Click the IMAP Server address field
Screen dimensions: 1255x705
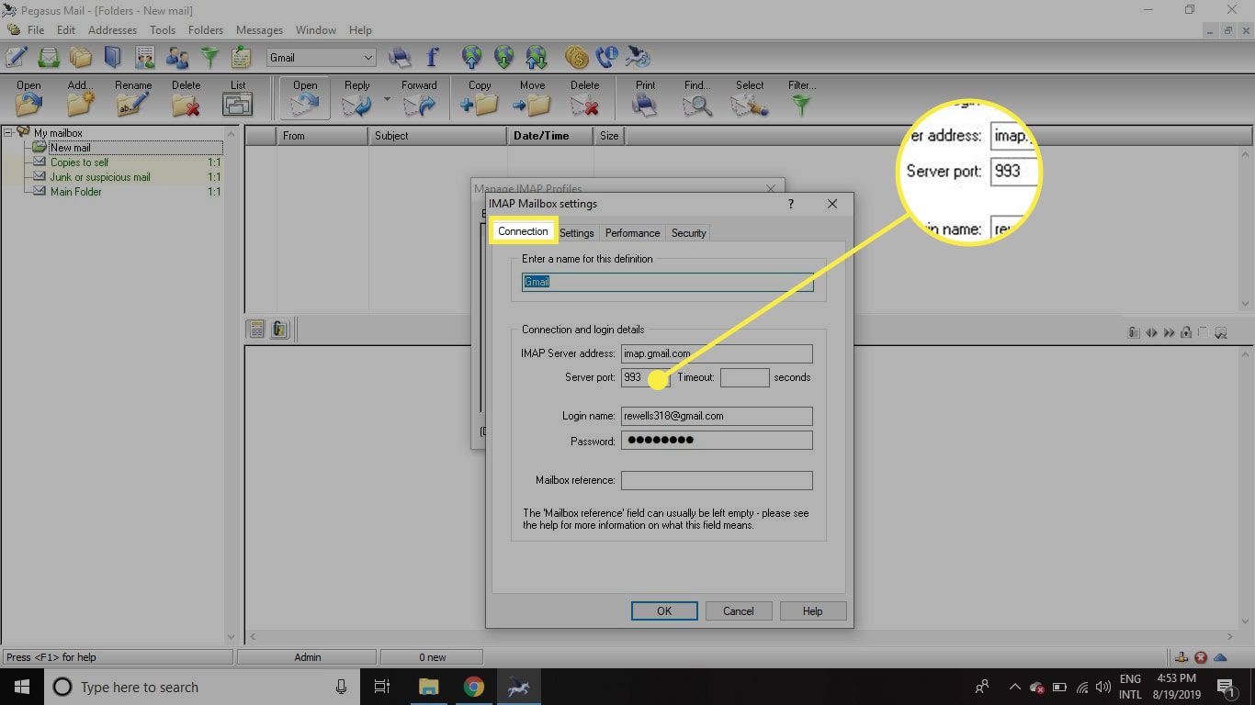[x=717, y=353]
